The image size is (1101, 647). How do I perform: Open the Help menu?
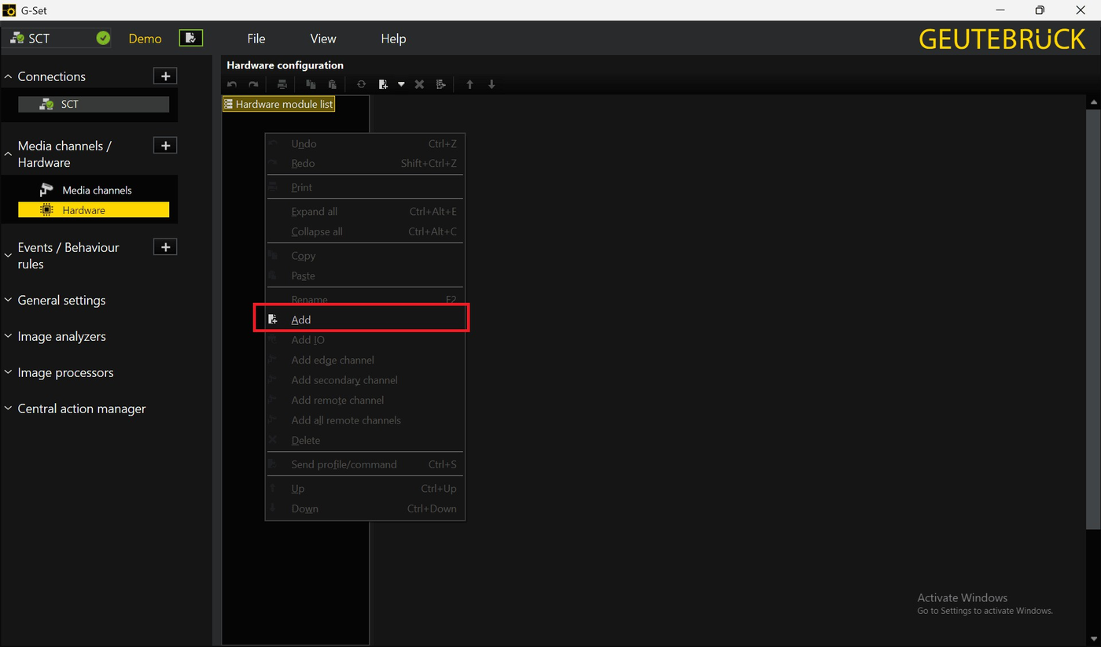[393, 39]
